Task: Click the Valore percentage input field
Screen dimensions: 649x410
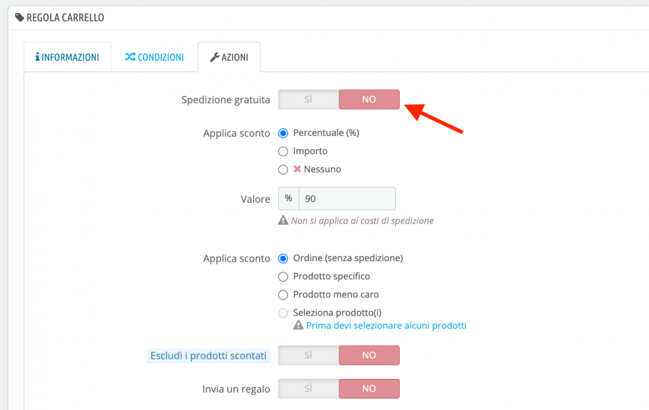Action: (x=347, y=198)
